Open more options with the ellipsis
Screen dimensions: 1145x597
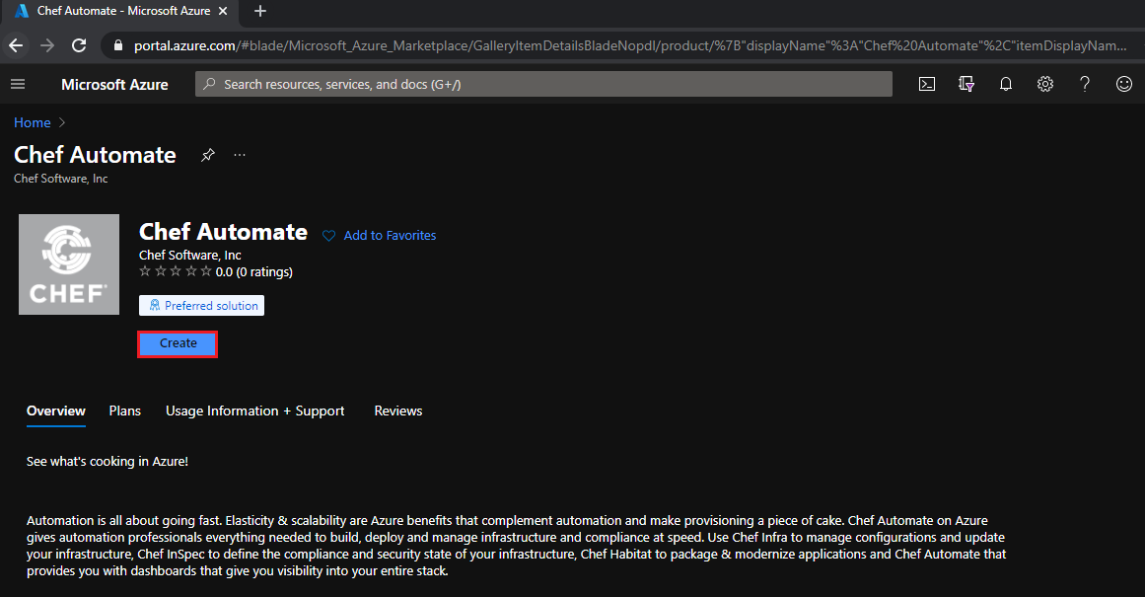239,155
